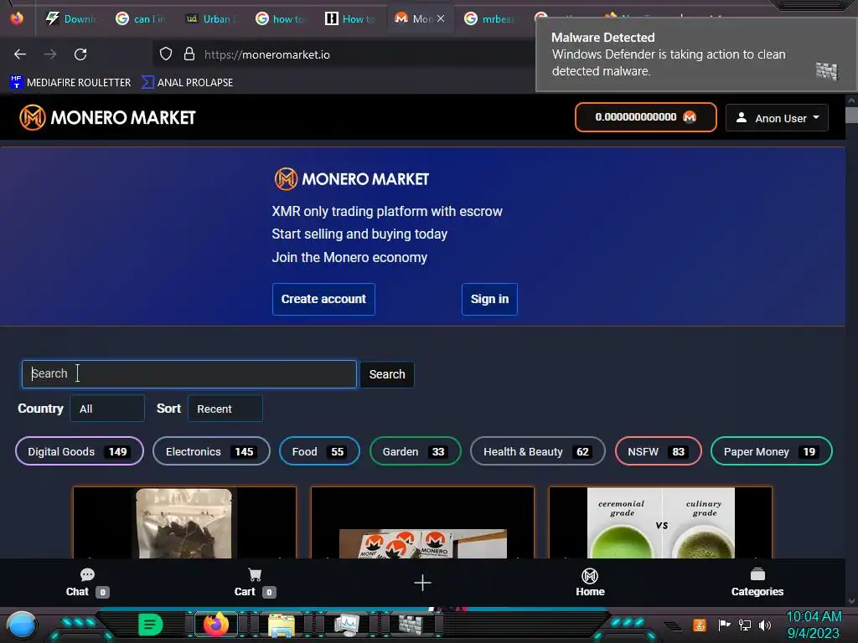Image resolution: width=858 pixels, height=643 pixels.
Task: Click the Monero coin icon beside balance
Action: pyautogui.click(x=690, y=117)
